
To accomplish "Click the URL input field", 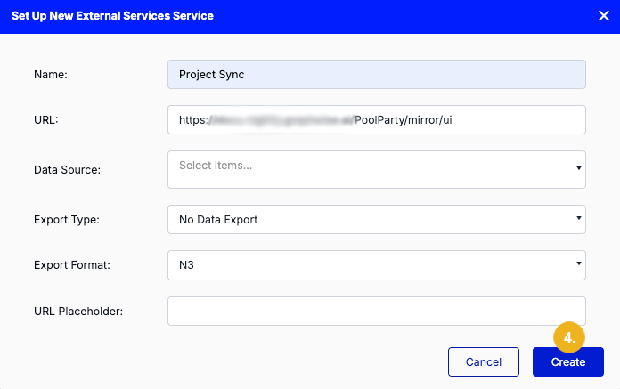I will [377, 119].
